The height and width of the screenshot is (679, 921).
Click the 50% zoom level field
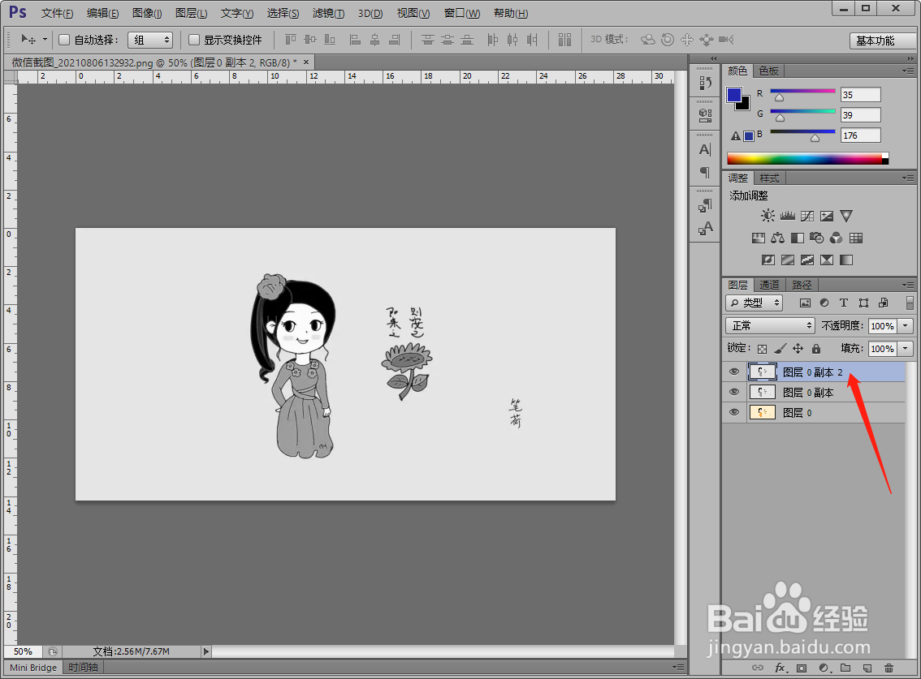click(23, 651)
